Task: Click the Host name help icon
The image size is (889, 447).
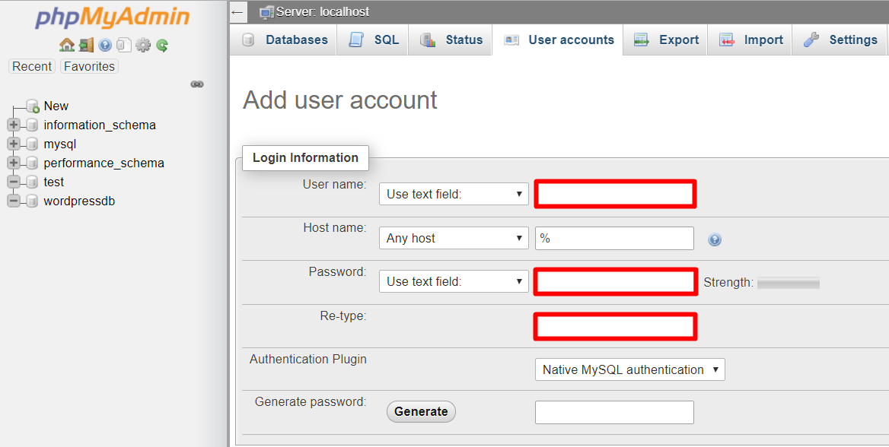Action: 714,239
